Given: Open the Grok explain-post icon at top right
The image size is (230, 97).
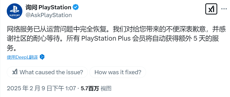Looking at the screenshot, I should [211, 9].
